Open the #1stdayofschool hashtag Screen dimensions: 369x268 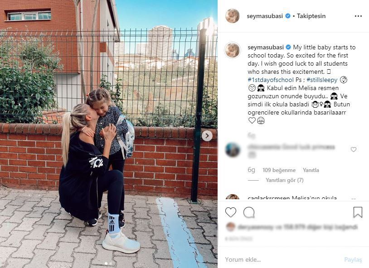(x=271, y=80)
